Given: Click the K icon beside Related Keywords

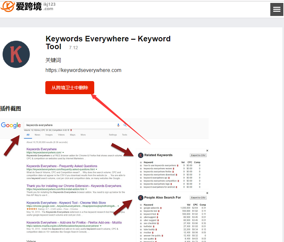Looking at the screenshot, I should tap(141, 155).
